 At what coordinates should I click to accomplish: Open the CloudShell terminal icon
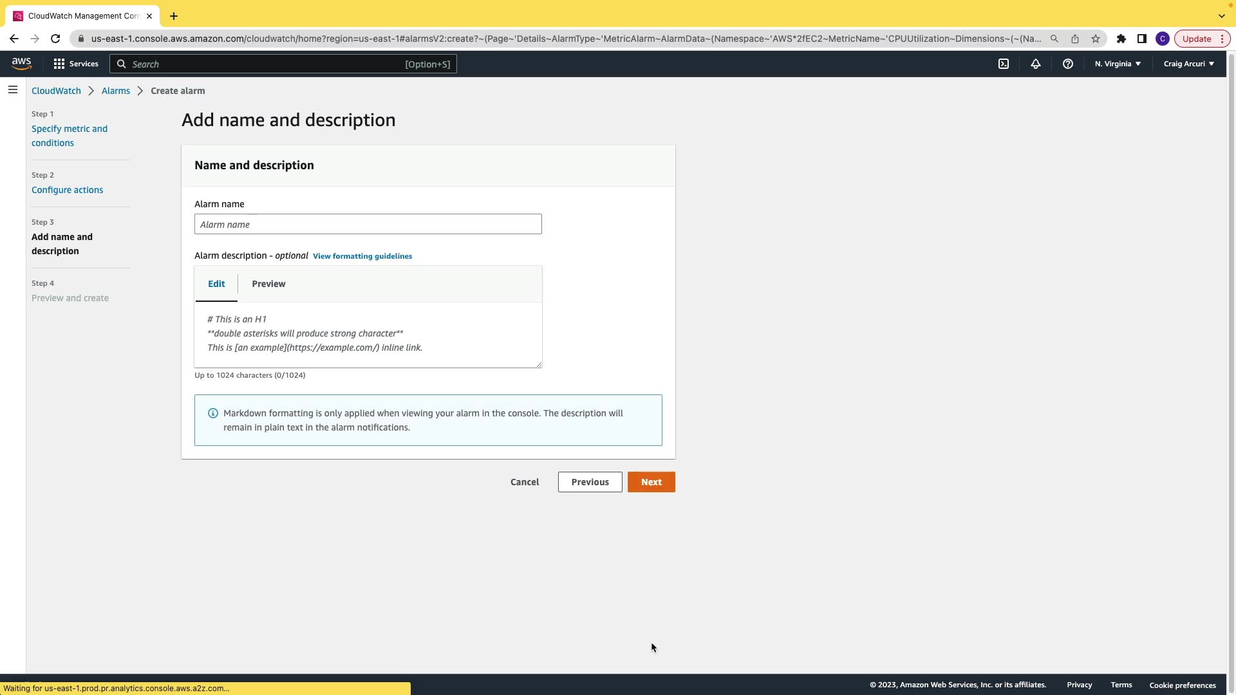pyautogui.click(x=1004, y=64)
